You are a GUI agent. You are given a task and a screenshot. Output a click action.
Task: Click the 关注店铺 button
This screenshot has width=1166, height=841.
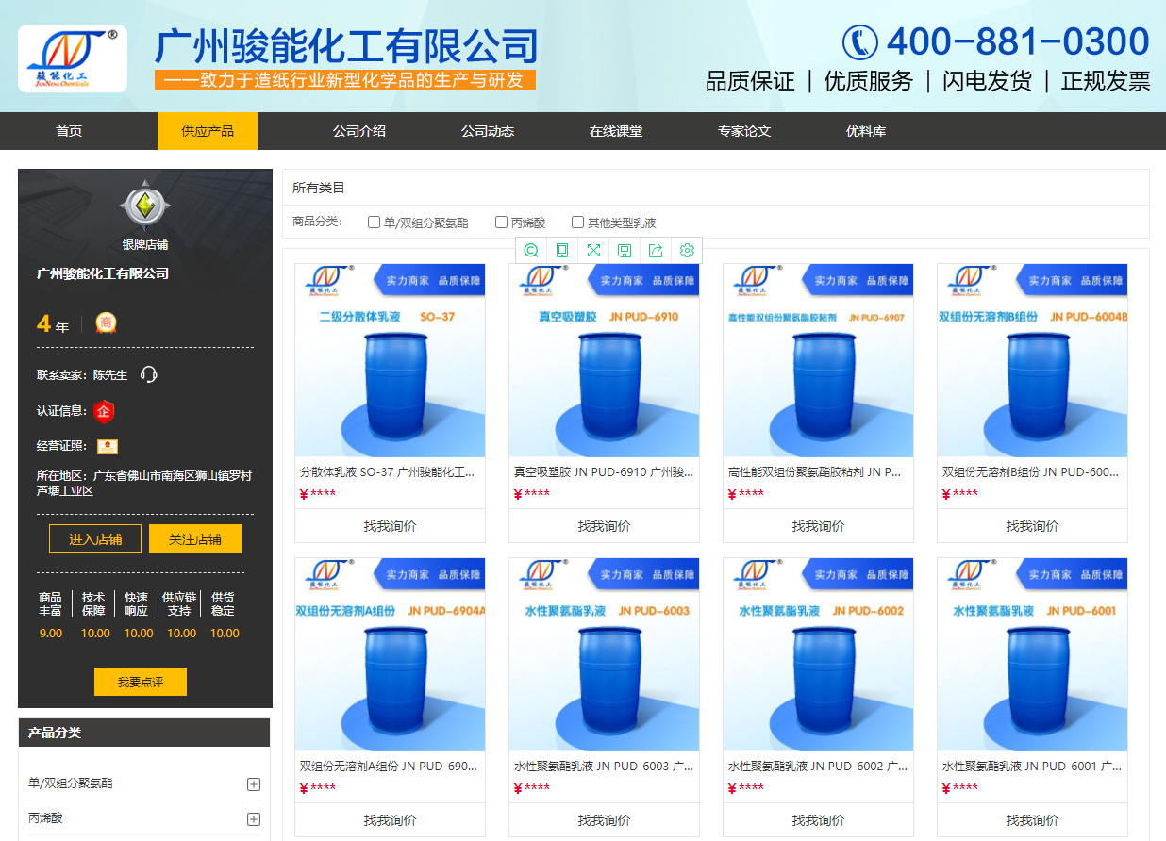tap(195, 539)
